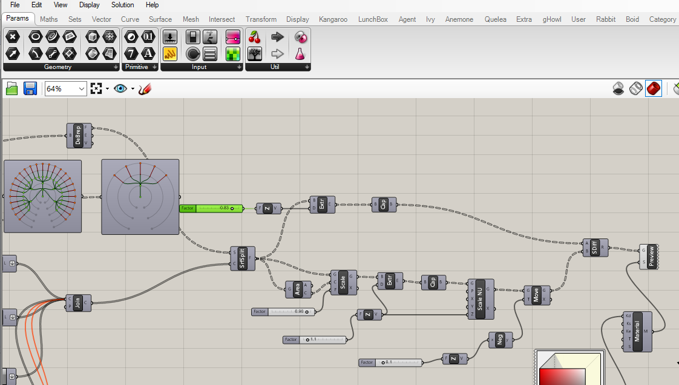Select the SDiff component

click(595, 247)
